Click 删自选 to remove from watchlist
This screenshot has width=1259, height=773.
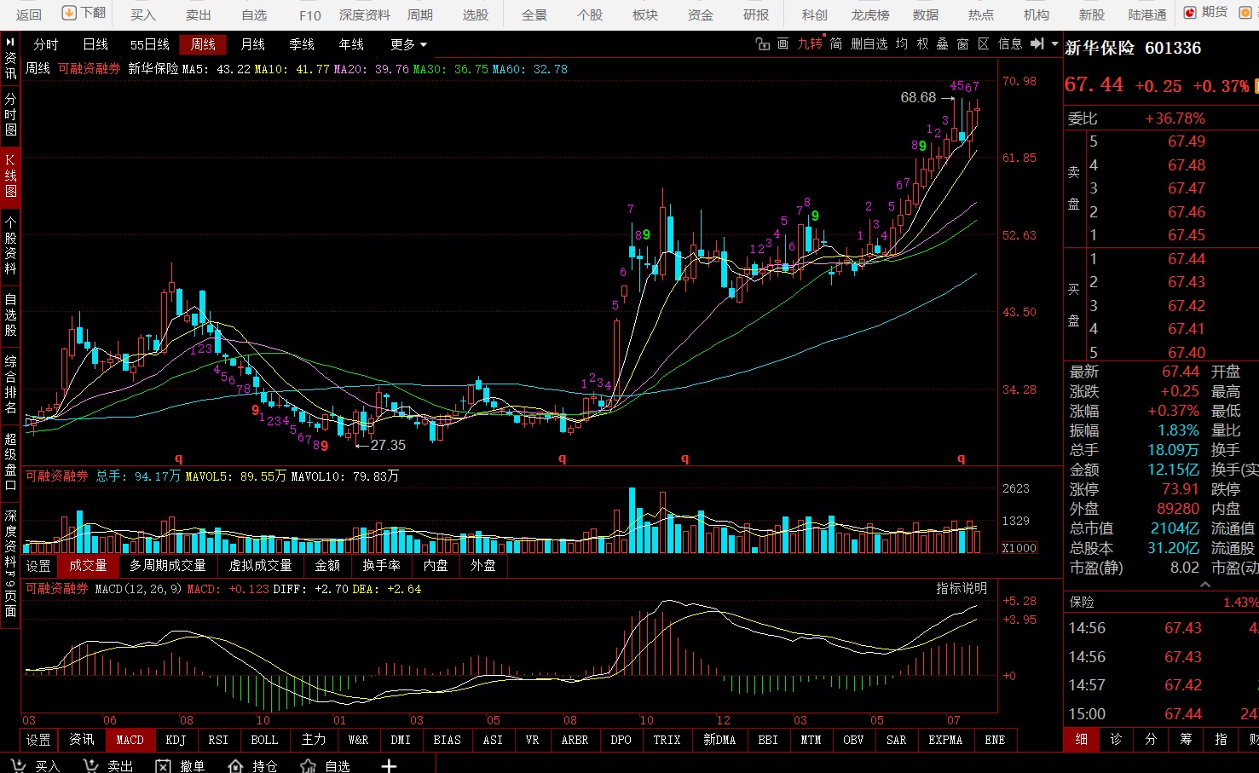tap(869, 44)
